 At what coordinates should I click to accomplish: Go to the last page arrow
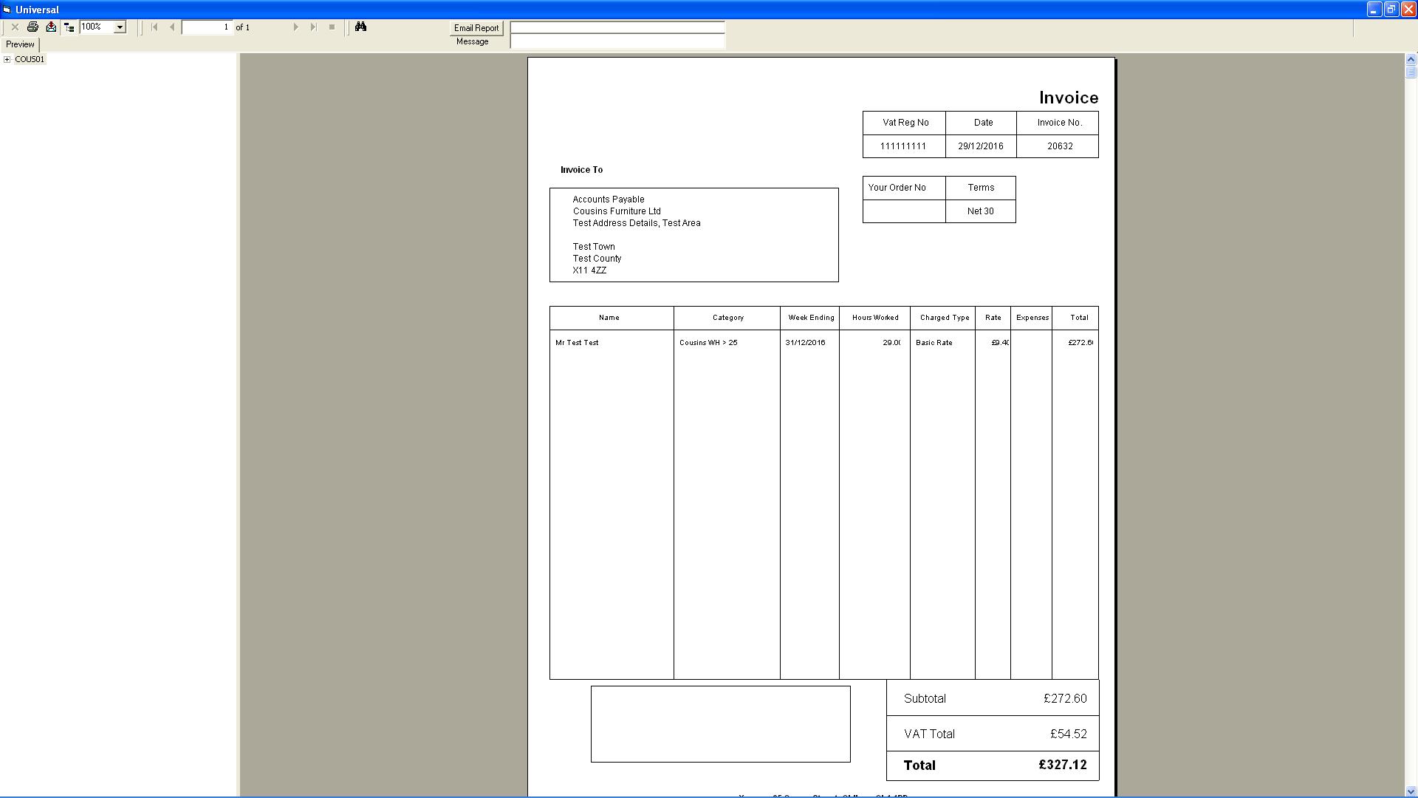click(314, 27)
